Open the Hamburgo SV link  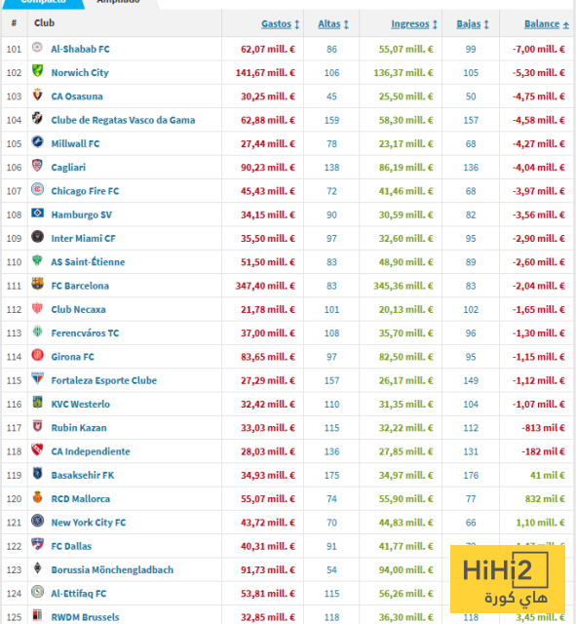(x=82, y=215)
